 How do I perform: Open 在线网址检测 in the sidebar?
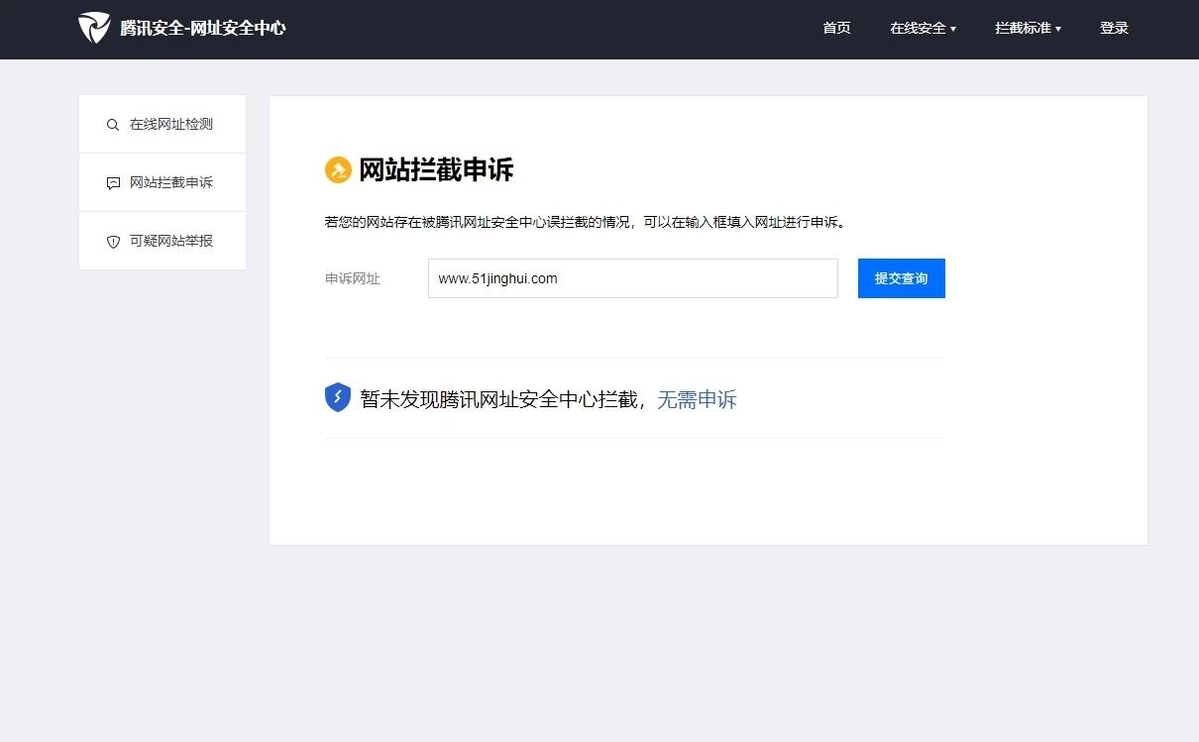pos(163,124)
